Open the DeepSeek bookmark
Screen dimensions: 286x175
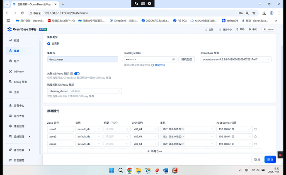point(124,21)
